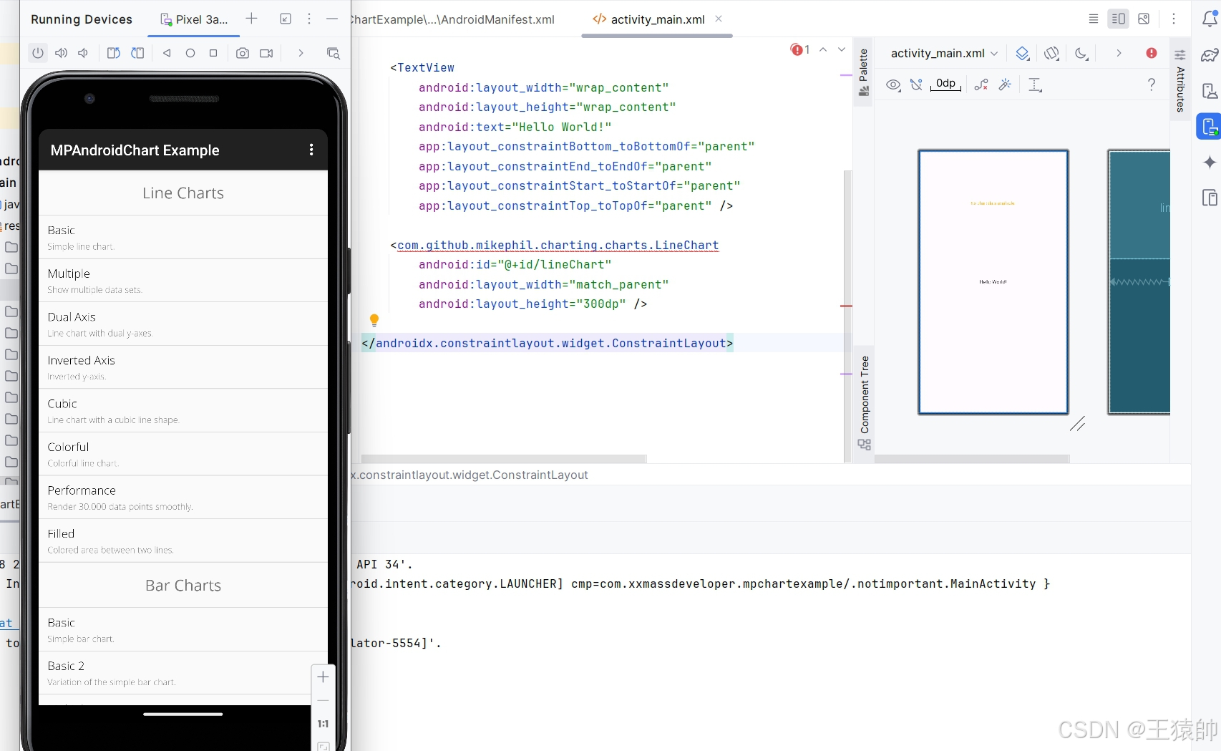Jump to next highlighted error arrow
The height and width of the screenshot is (751, 1221).
(x=842, y=49)
